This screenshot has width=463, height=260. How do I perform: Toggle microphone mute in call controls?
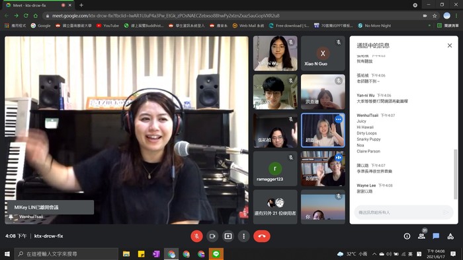tap(196, 236)
